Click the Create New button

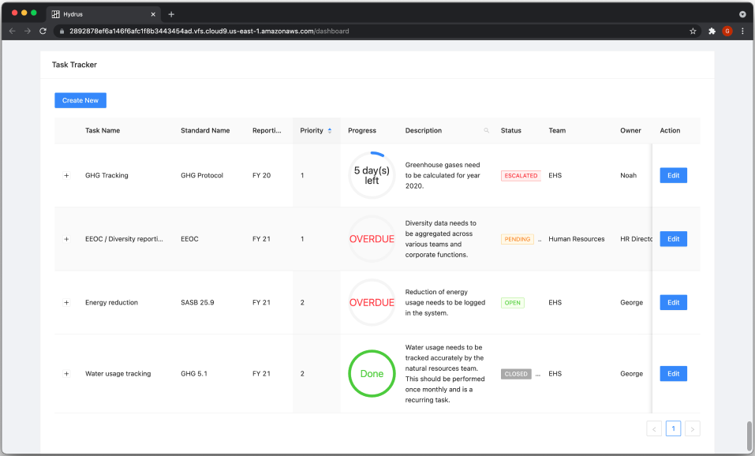80,100
